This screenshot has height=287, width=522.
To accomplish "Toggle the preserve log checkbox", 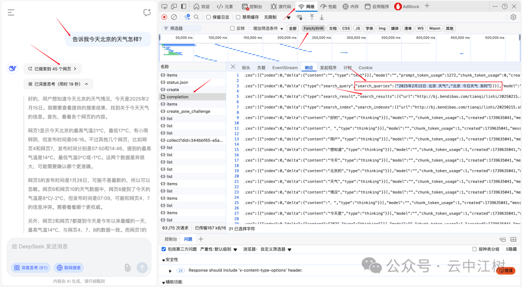I will [208, 17].
